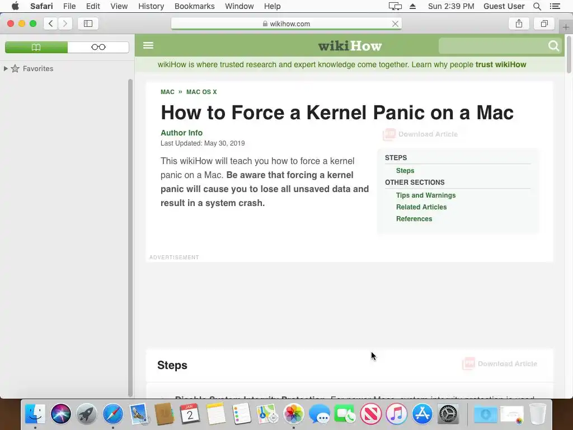Follow the MAC breadcrumb link
Viewport: 573px width, 430px height.
[167, 92]
